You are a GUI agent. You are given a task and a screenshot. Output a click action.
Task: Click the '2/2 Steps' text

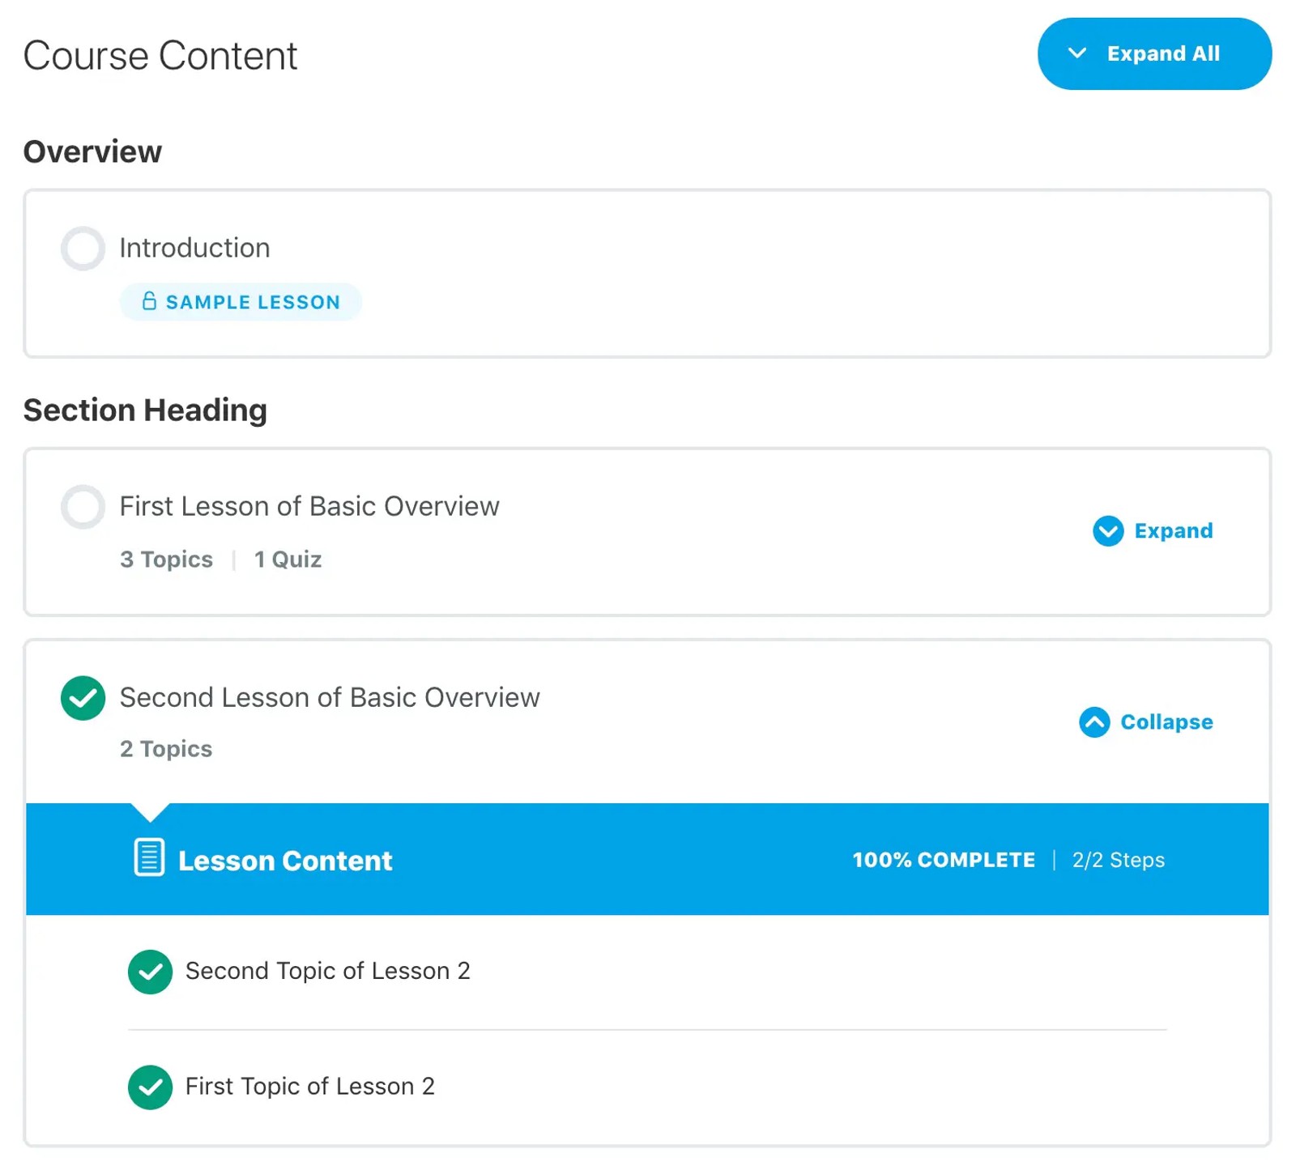[x=1119, y=860]
